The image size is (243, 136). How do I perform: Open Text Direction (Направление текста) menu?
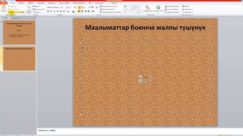click(109, 6)
